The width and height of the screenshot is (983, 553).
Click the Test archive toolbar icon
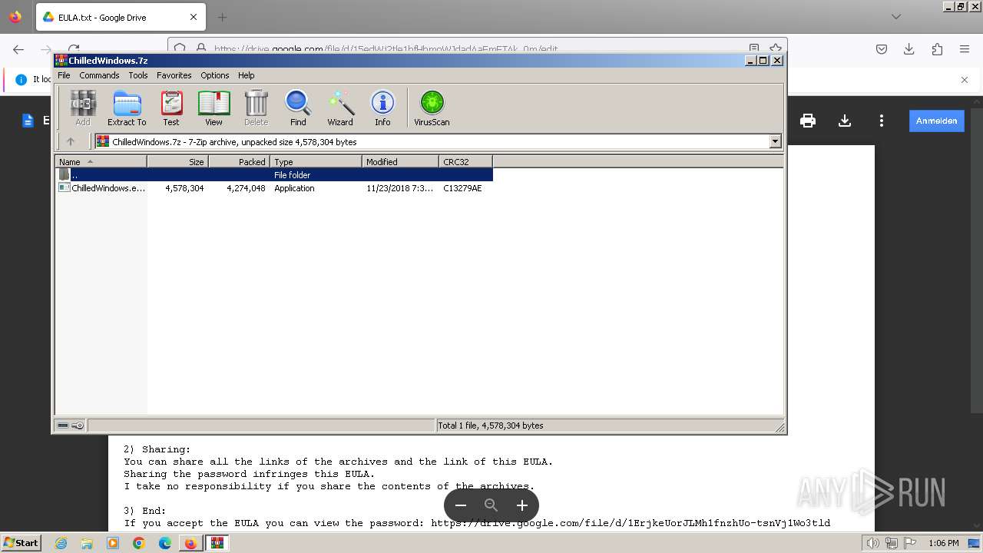171,108
